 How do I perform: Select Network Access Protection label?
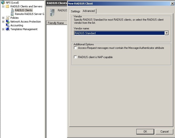26,22
